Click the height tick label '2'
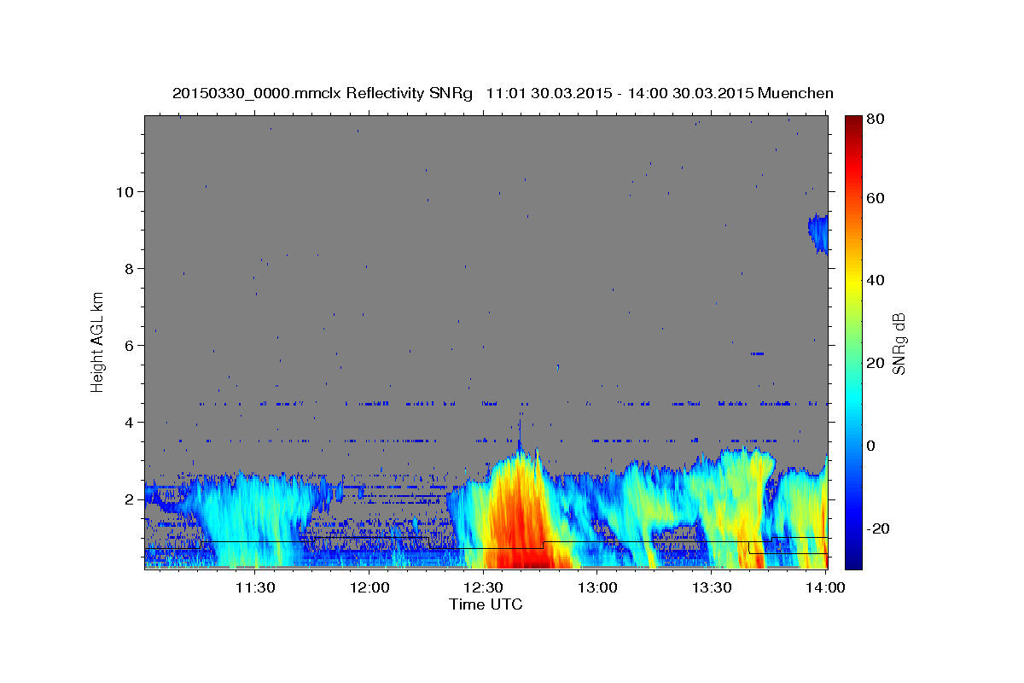The width and height of the screenshot is (1024, 683). [130, 499]
